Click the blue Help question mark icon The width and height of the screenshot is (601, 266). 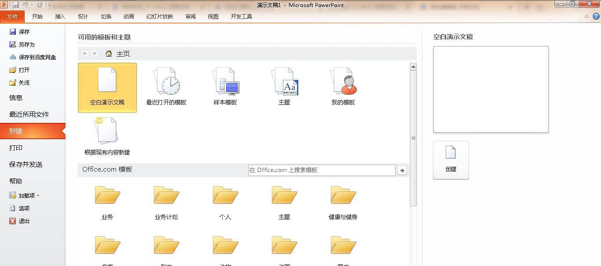(x=595, y=17)
